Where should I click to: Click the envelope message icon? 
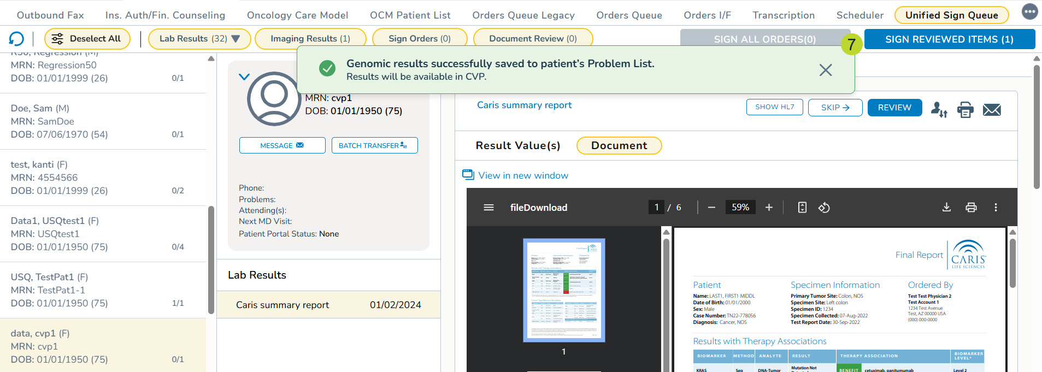point(992,110)
